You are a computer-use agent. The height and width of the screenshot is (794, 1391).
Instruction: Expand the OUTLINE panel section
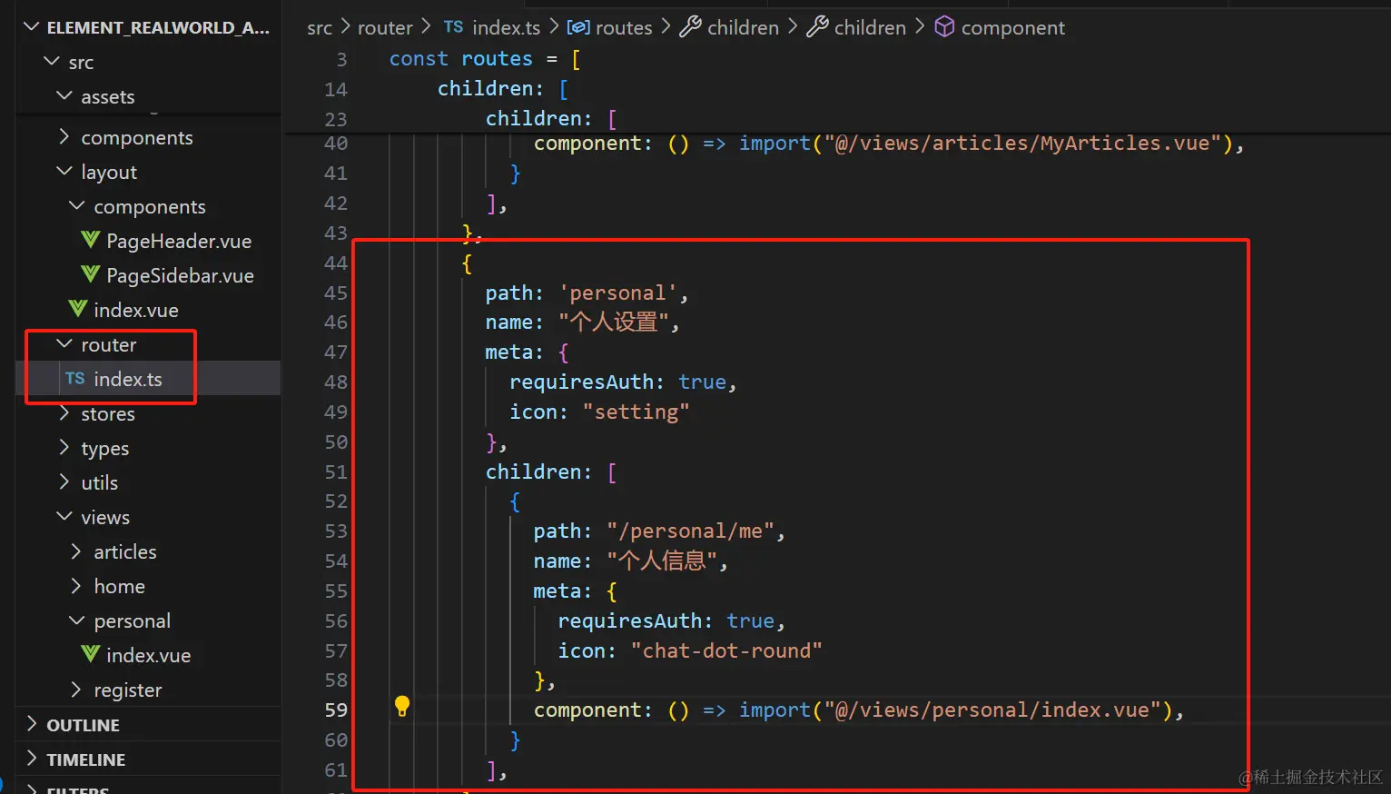[32, 724]
